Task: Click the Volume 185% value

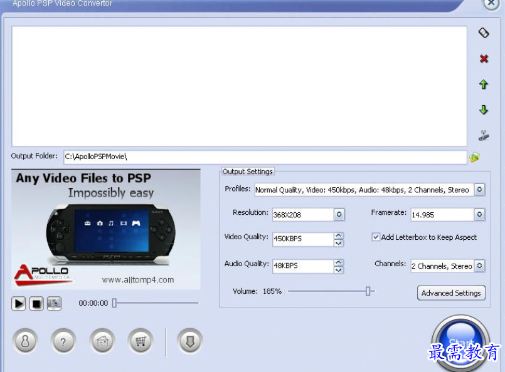Action: click(272, 291)
